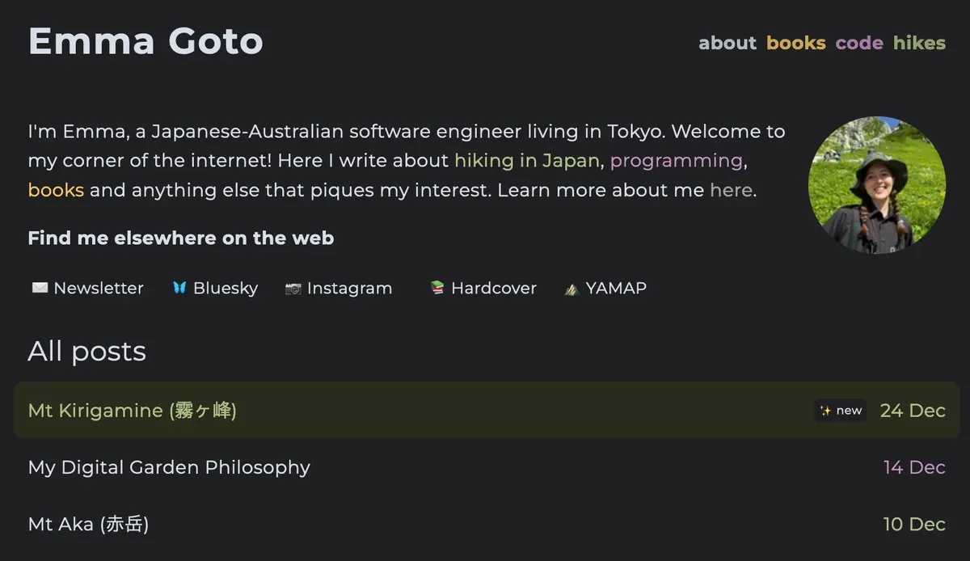Click the yellow 'books' link in intro

pos(56,191)
